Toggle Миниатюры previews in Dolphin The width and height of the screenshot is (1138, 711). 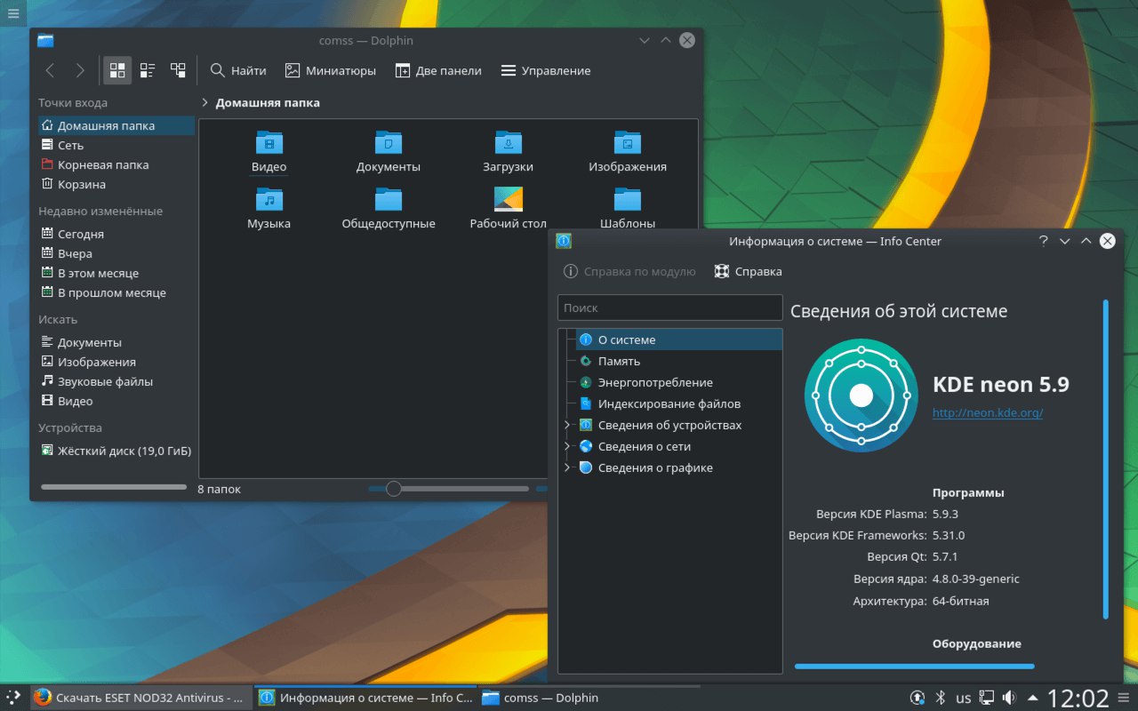[x=330, y=70]
